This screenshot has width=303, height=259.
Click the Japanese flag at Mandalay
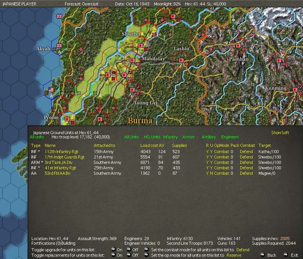point(133,60)
